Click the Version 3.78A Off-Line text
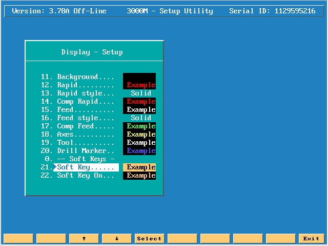The image size is (328, 246). coord(59,11)
